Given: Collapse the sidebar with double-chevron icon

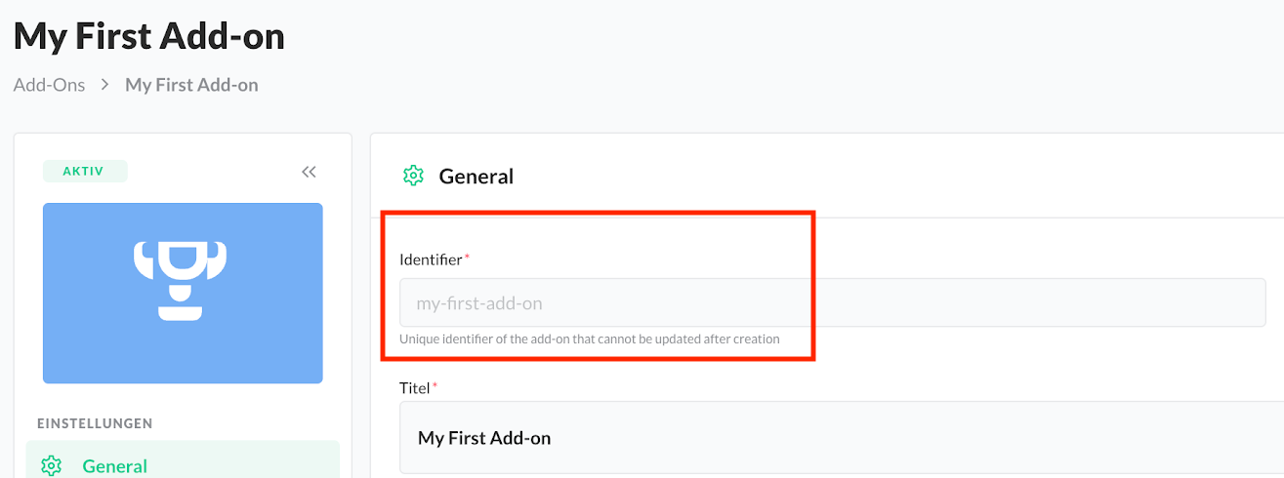Looking at the screenshot, I should click(309, 172).
